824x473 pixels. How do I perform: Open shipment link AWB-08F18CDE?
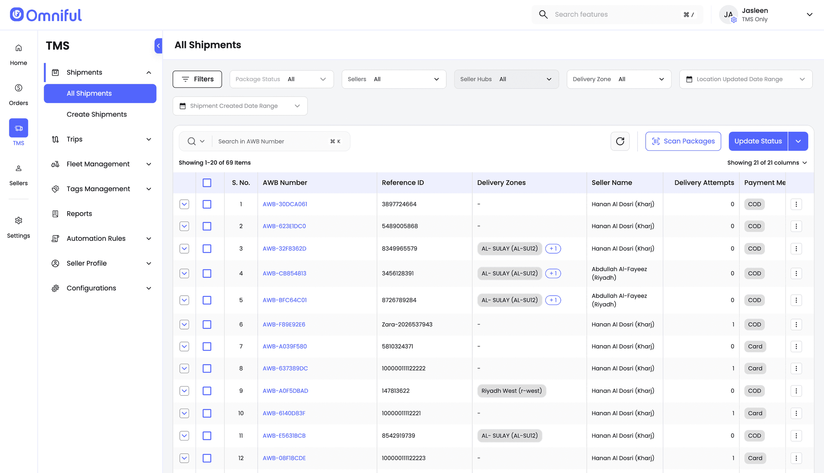pos(284,458)
